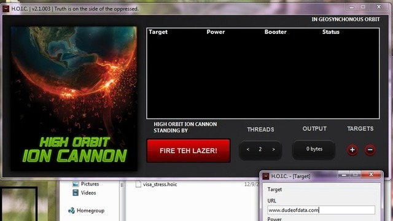Add a target with the plus icon

352,150
